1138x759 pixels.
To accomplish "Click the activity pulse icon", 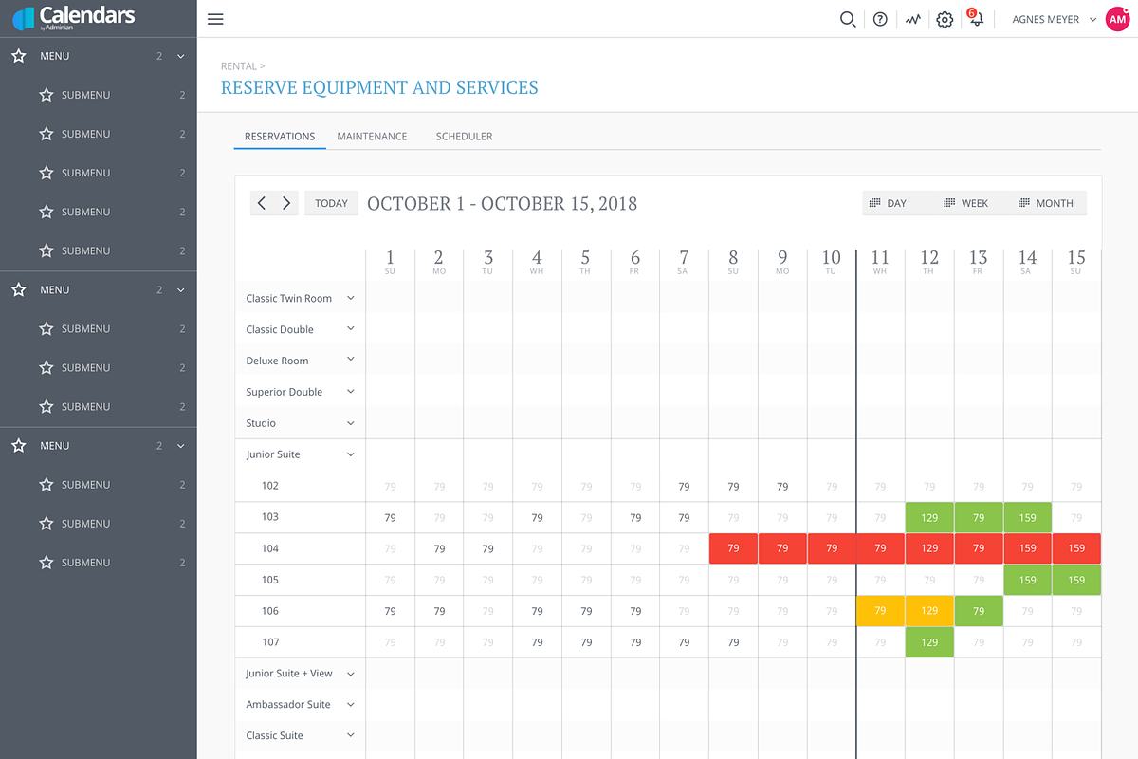I will [x=912, y=19].
